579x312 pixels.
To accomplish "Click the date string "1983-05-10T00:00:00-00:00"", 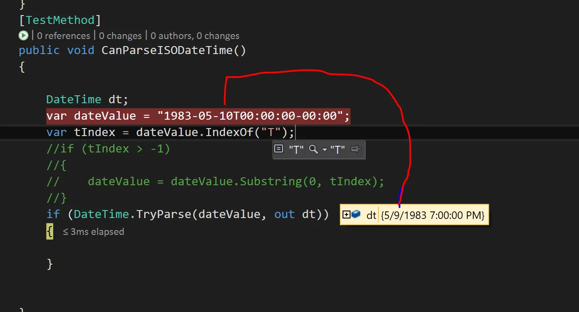I will coord(250,116).
